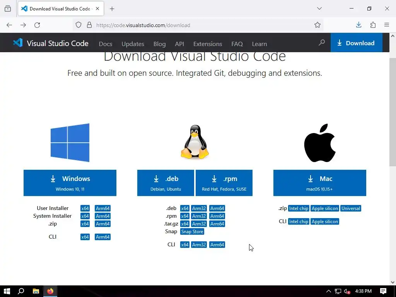Reload the current page
Screen dimensions: 396x297
[37, 25]
